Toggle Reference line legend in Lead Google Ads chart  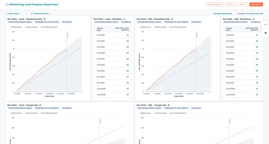[16, 113]
